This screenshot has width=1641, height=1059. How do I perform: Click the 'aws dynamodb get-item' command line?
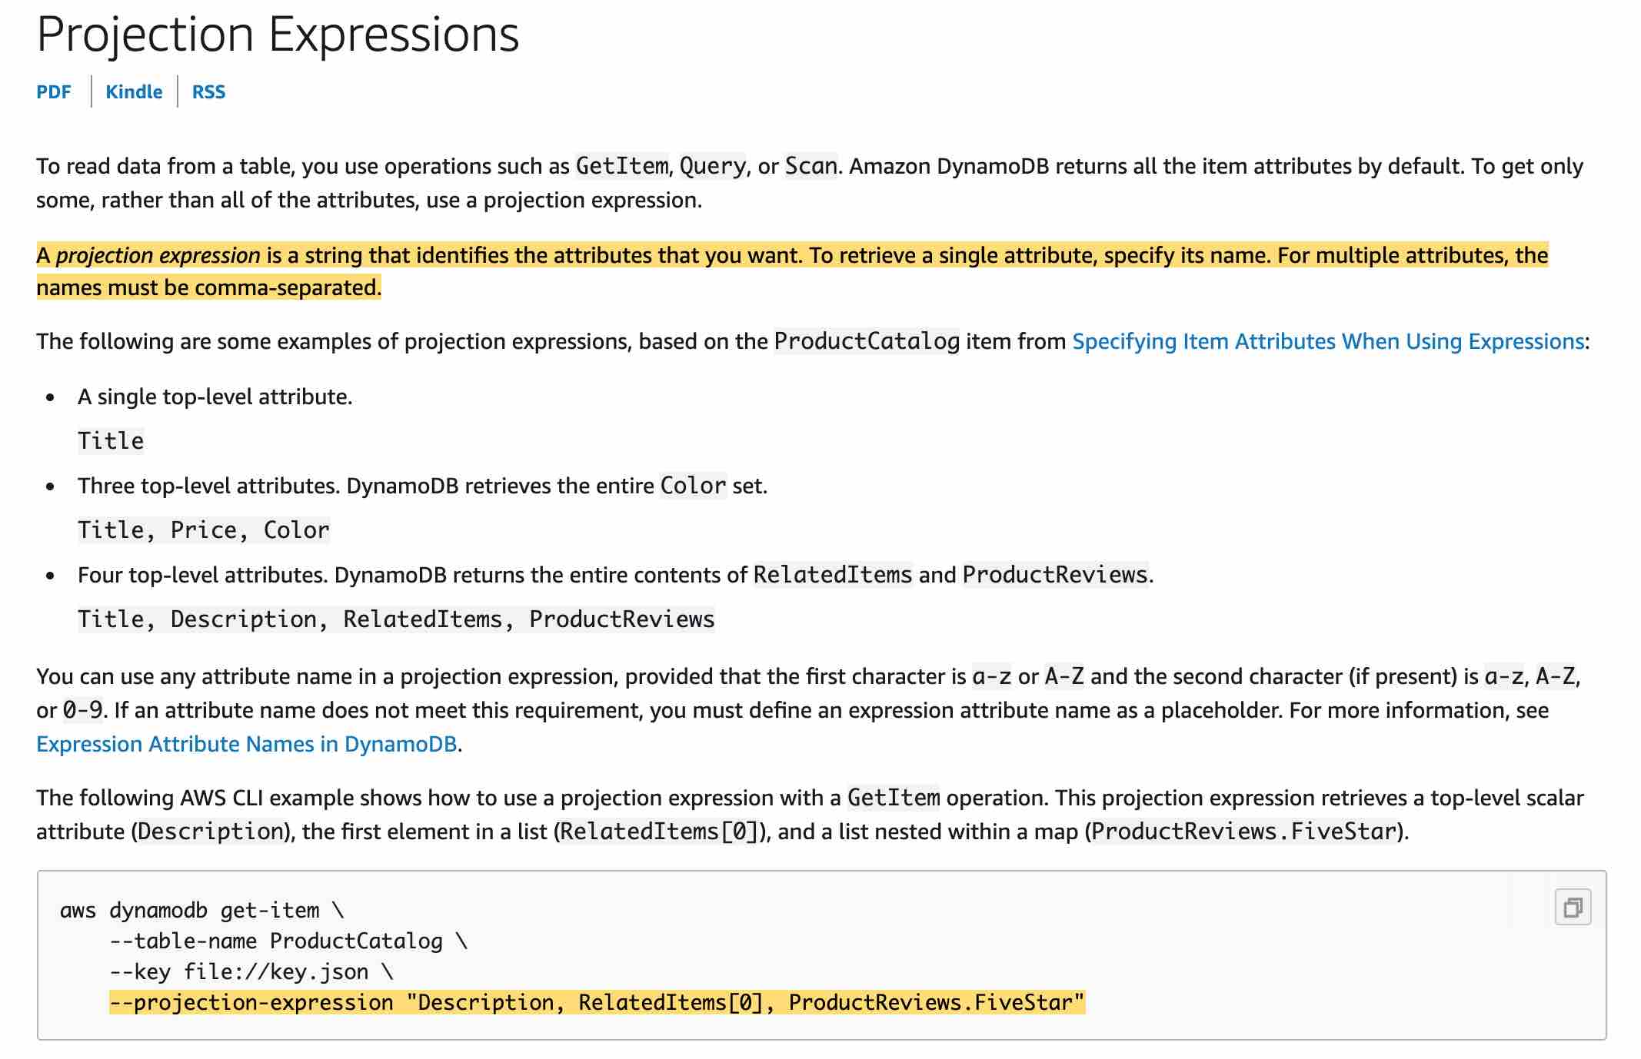coord(202,911)
